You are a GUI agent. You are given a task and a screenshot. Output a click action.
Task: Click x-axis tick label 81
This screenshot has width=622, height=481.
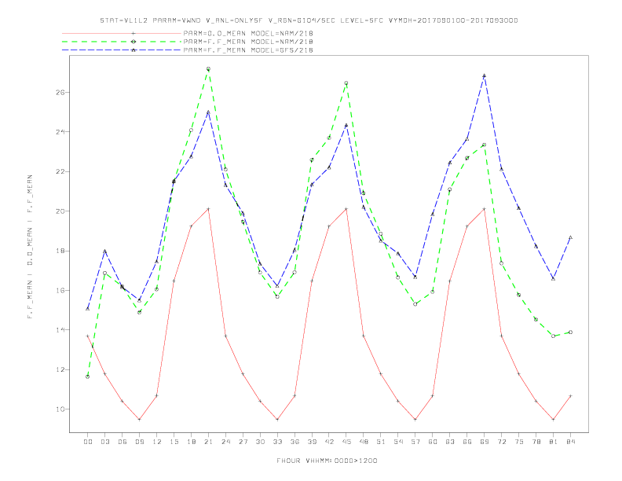point(553,442)
